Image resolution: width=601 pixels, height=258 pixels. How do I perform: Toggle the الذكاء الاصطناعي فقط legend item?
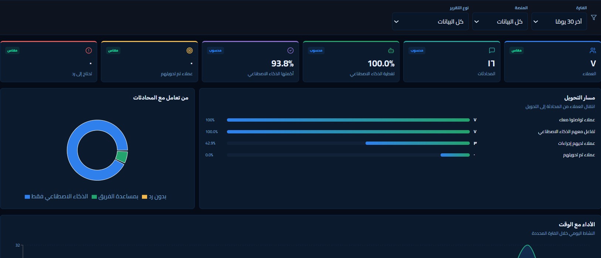(x=56, y=196)
